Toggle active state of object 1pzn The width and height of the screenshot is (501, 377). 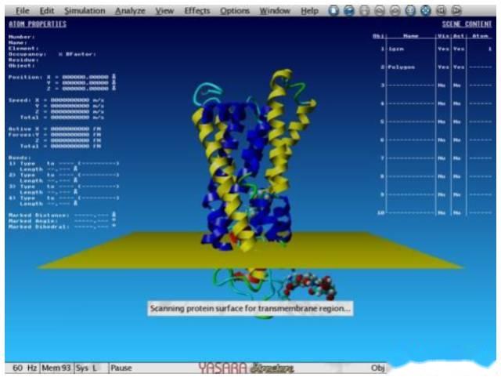tap(459, 49)
